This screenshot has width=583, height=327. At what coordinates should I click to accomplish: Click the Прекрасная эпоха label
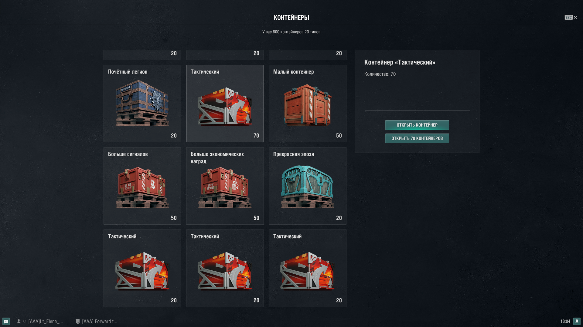294,154
